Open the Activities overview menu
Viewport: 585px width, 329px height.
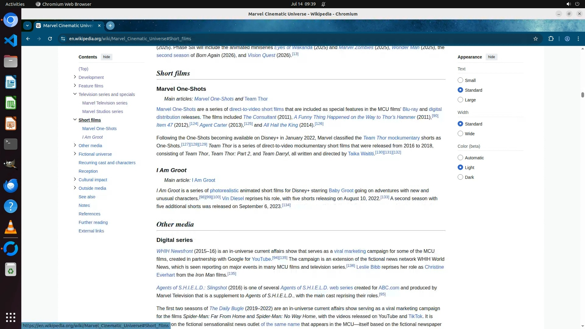click(15, 4)
